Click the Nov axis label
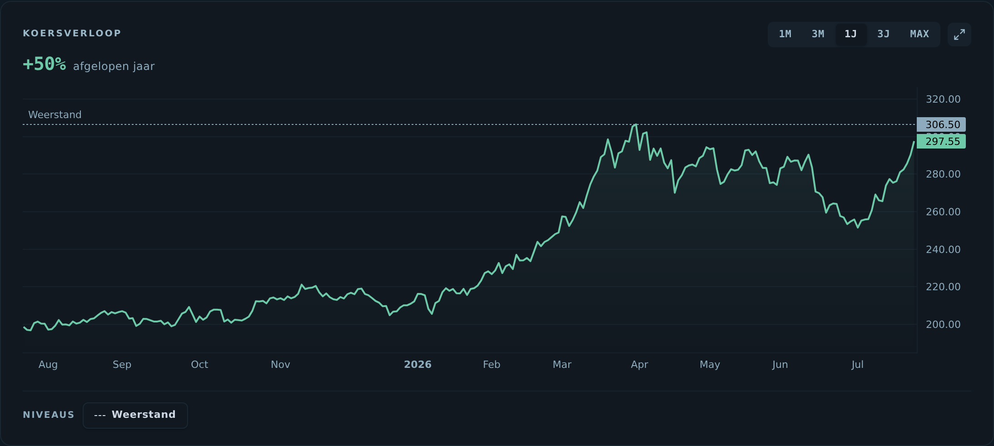 pyautogui.click(x=280, y=365)
